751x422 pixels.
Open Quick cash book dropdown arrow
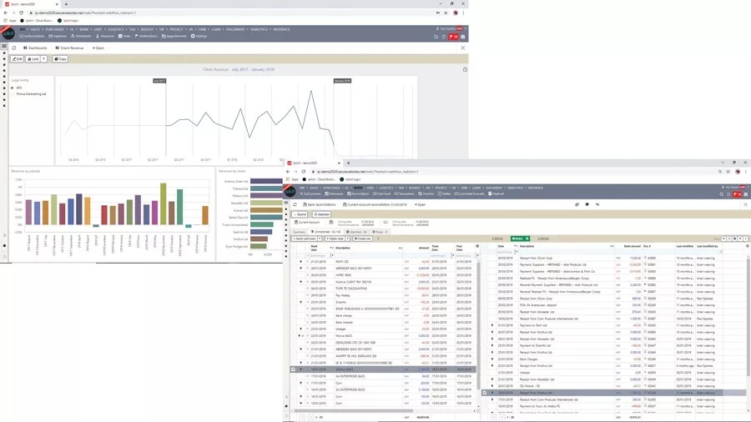[x=320, y=239]
